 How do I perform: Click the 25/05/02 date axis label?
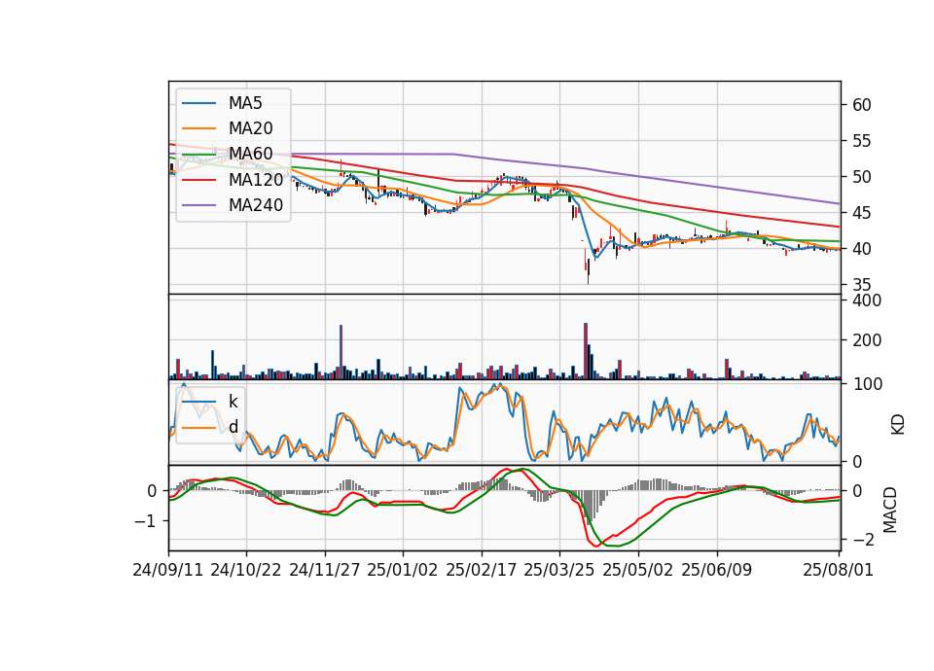(x=638, y=570)
